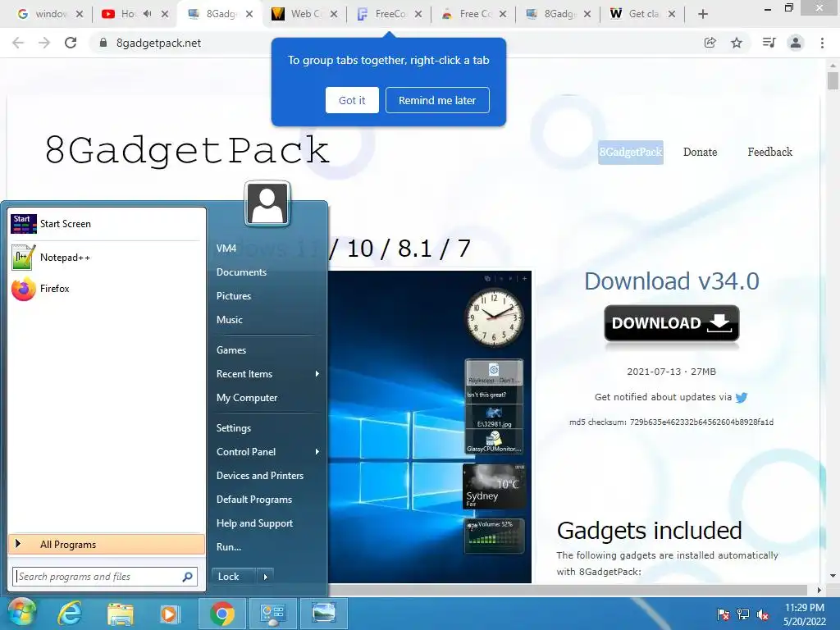Close the YouTube tab
Screen dimensions: 840x630
[x=165, y=14]
